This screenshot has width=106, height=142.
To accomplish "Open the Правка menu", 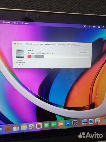I will (7, 22).
